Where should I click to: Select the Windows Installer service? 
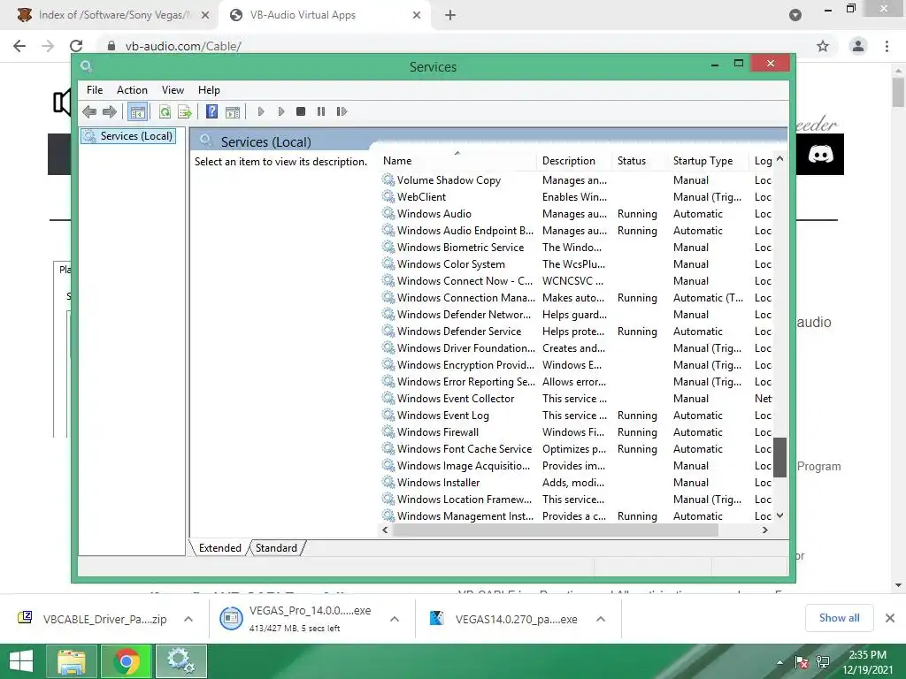[577, 482]
